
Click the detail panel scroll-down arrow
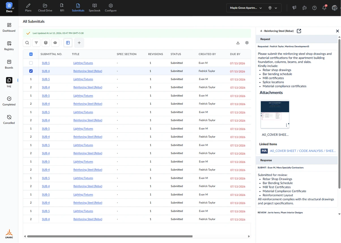339,214
